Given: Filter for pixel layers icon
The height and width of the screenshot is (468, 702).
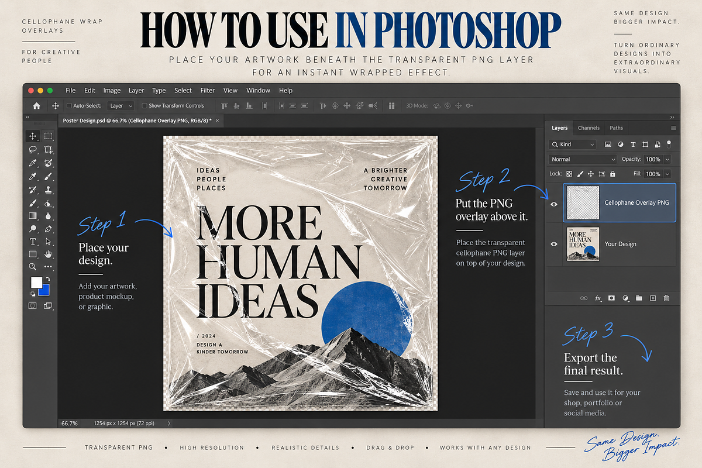Looking at the screenshot, I should pos(608,144).
